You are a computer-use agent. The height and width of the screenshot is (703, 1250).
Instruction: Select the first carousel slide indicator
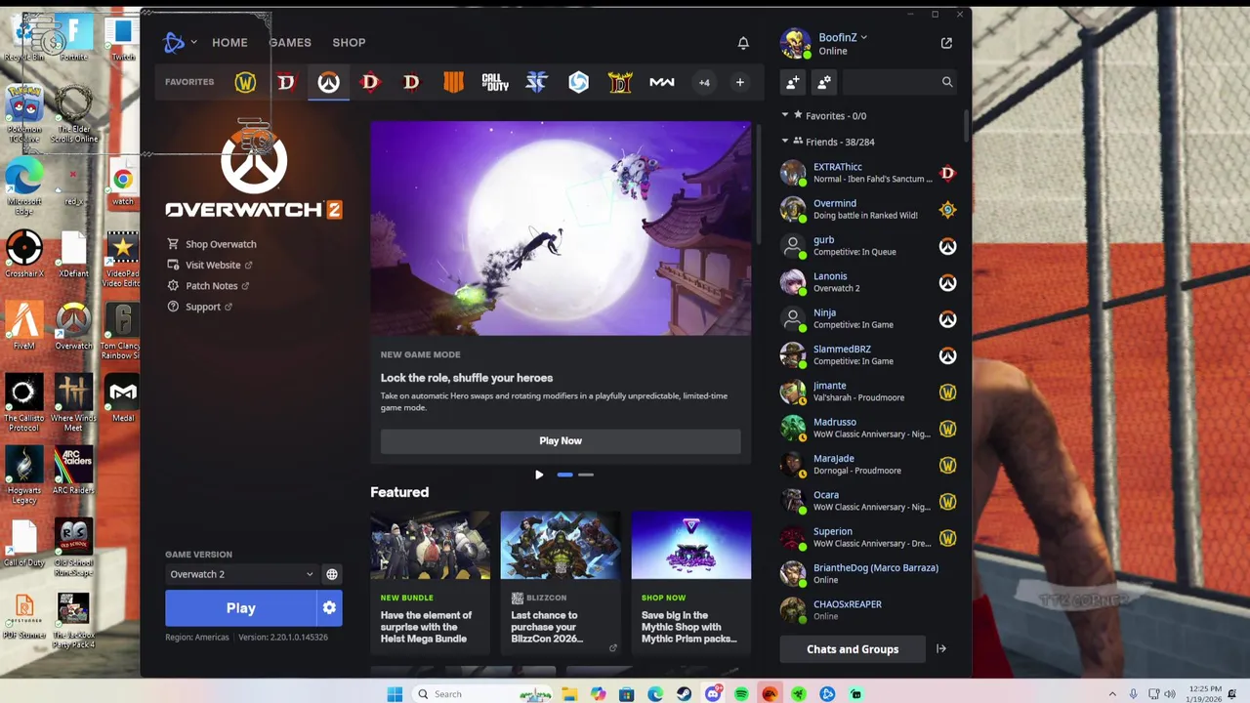[564, 475]
